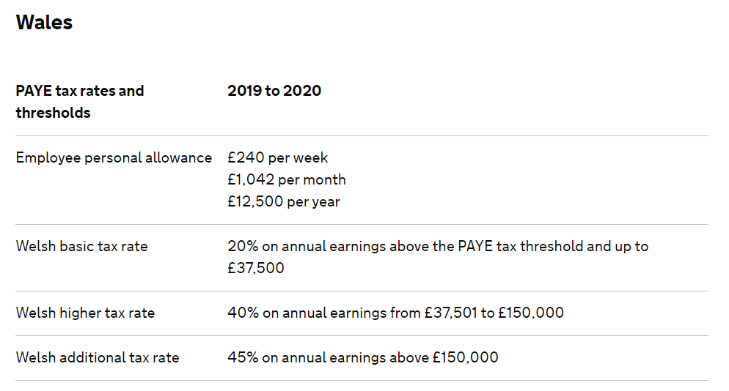Click the 2019 to 2020 column header

click(274, 91)
